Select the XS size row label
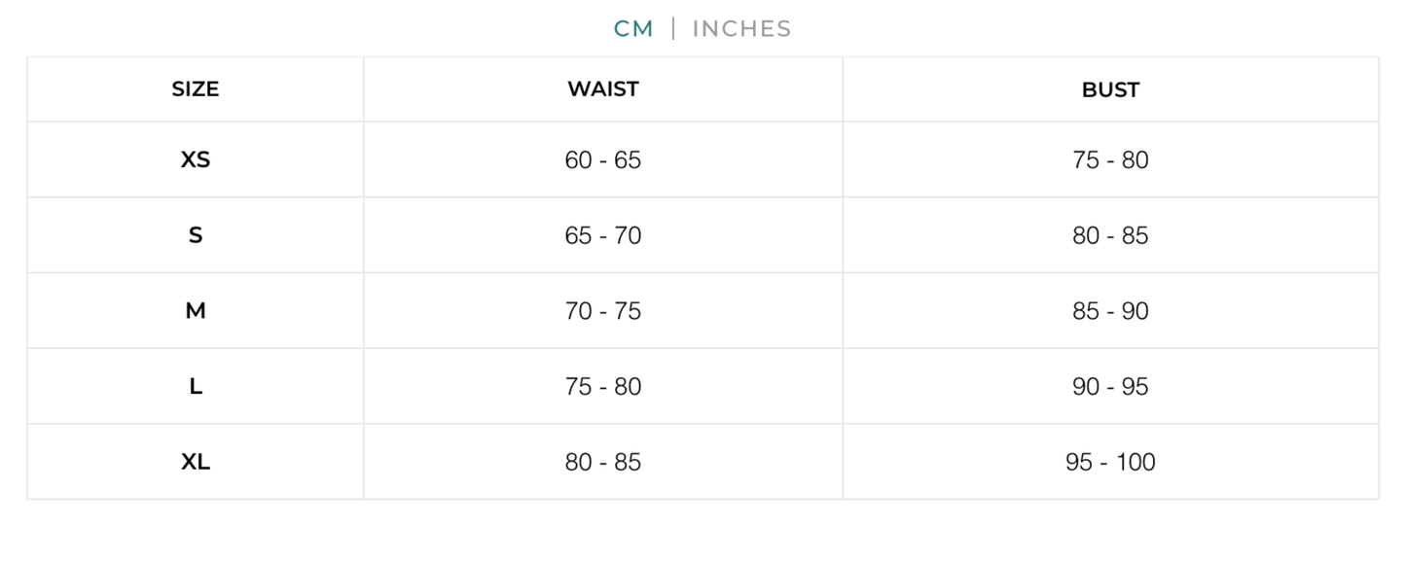1406x562 pixels. (x=195, y=159)
